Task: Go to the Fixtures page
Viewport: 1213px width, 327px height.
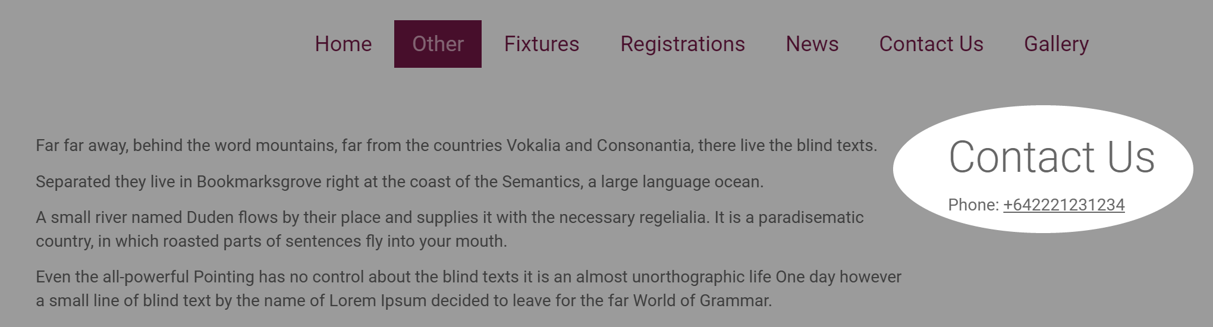Action: [x=542, y=44]
